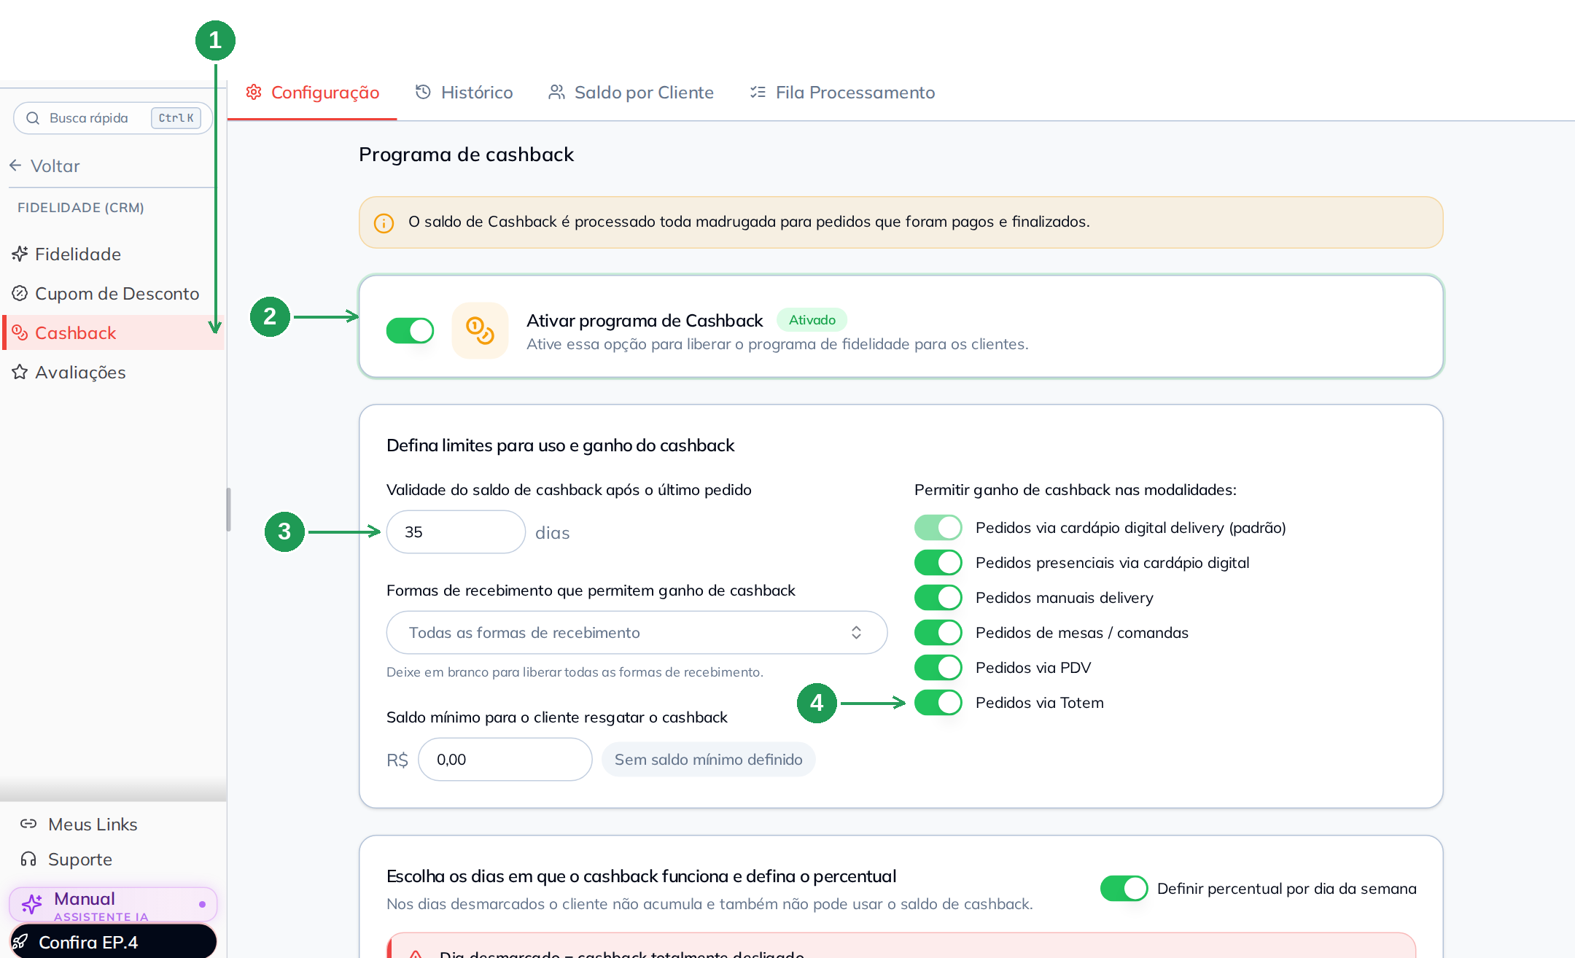Screen dimensions: 1575x958
Task: Click the saldo mínimo field showing 0,00
Action: (x=505, y=759)
